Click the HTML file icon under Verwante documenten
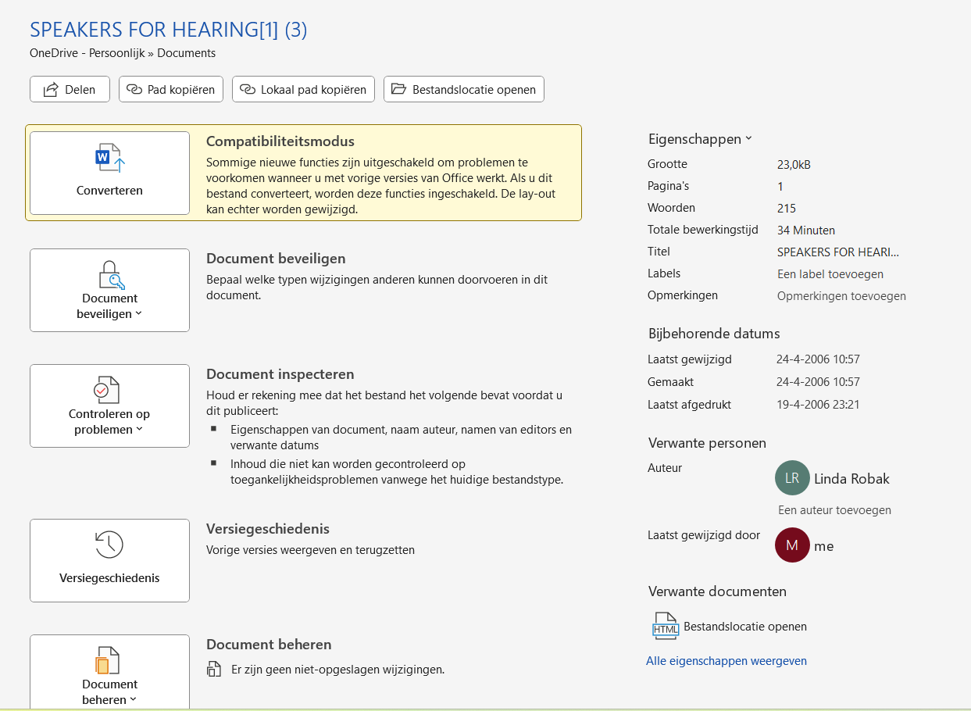Screen dimensions: 971x711 point(666,627)
